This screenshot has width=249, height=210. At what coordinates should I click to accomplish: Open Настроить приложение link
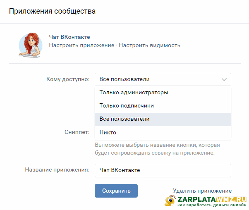click(81, 45)
